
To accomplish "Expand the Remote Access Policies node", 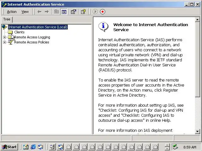I will [x=4, y=42].
